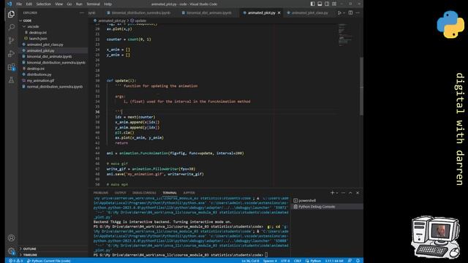Screen dimensions: 468x263
Task: Create a new terminal with plus icon
Action: 332,193
